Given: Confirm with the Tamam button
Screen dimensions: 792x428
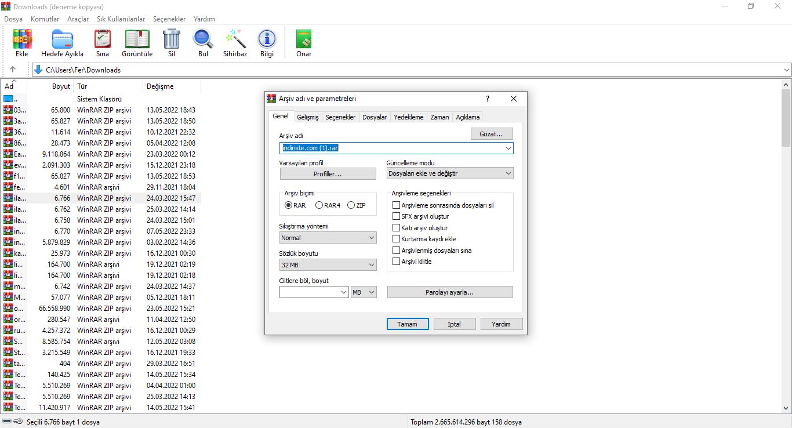Looking at the screenshot, I should [x=408, y=324].
